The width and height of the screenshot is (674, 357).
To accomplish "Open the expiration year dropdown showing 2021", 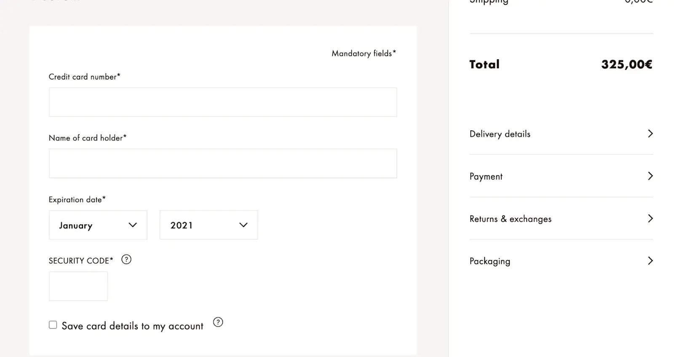I will pyautogui.click(x=209, y=225).
